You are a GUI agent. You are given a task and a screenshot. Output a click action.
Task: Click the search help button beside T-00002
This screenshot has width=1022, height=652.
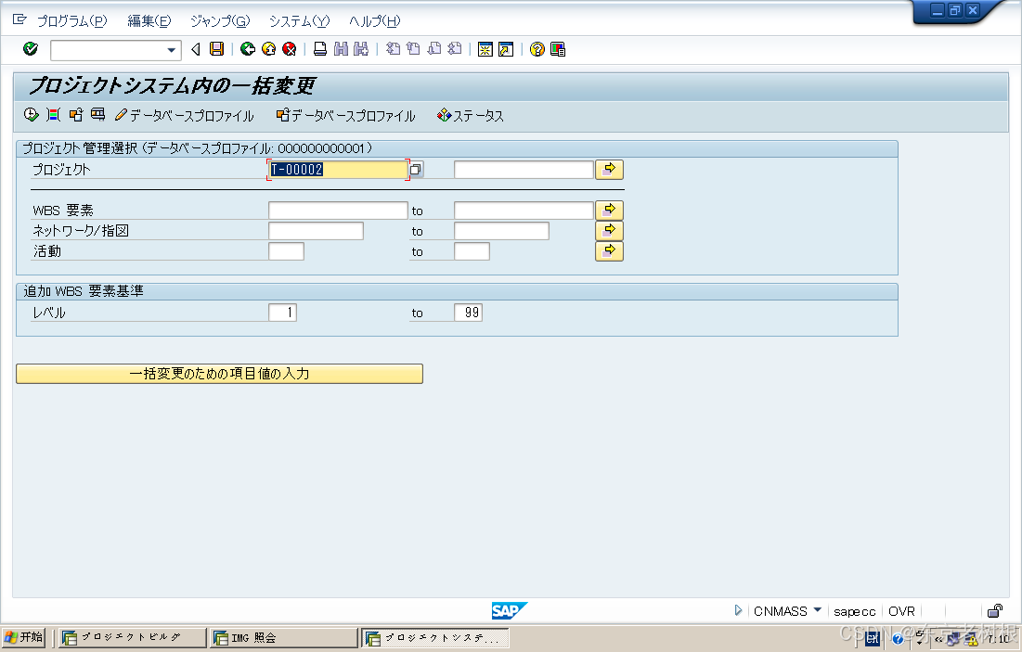416,170
